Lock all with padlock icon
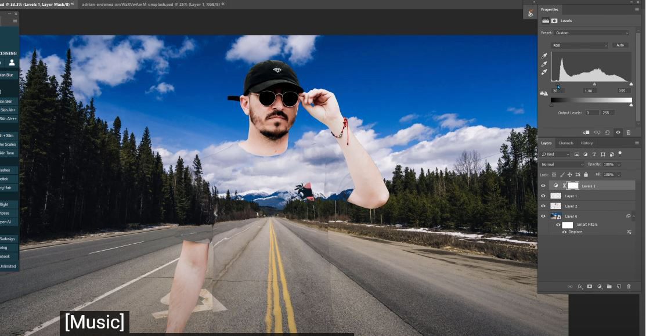 click(586, 175)
